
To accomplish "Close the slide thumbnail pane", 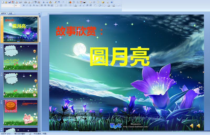I will (x=39, y=14).
